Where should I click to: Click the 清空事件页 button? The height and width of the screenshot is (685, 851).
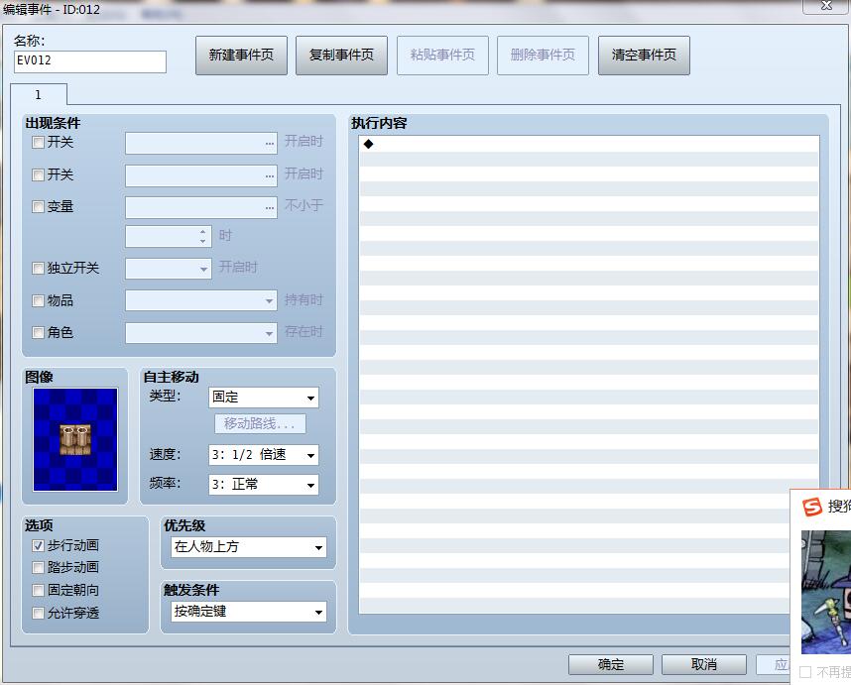(644, 56)
